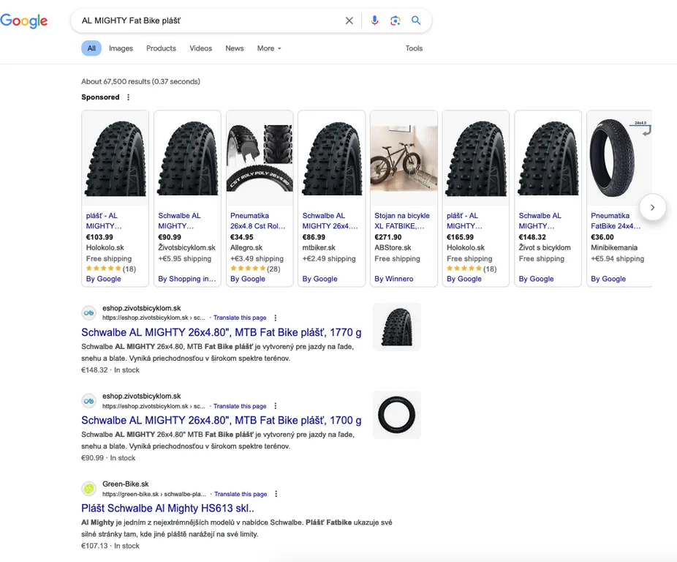Expand the More search filters dropdown
677x562 pixels.
pos(268,48)
